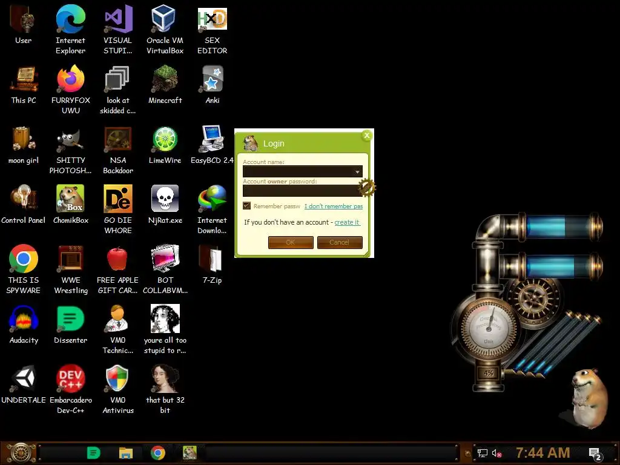Viewport: 620px width, 465px height.
Task: Select the 7-Zip desktop icon
Action: coord(213,265)
